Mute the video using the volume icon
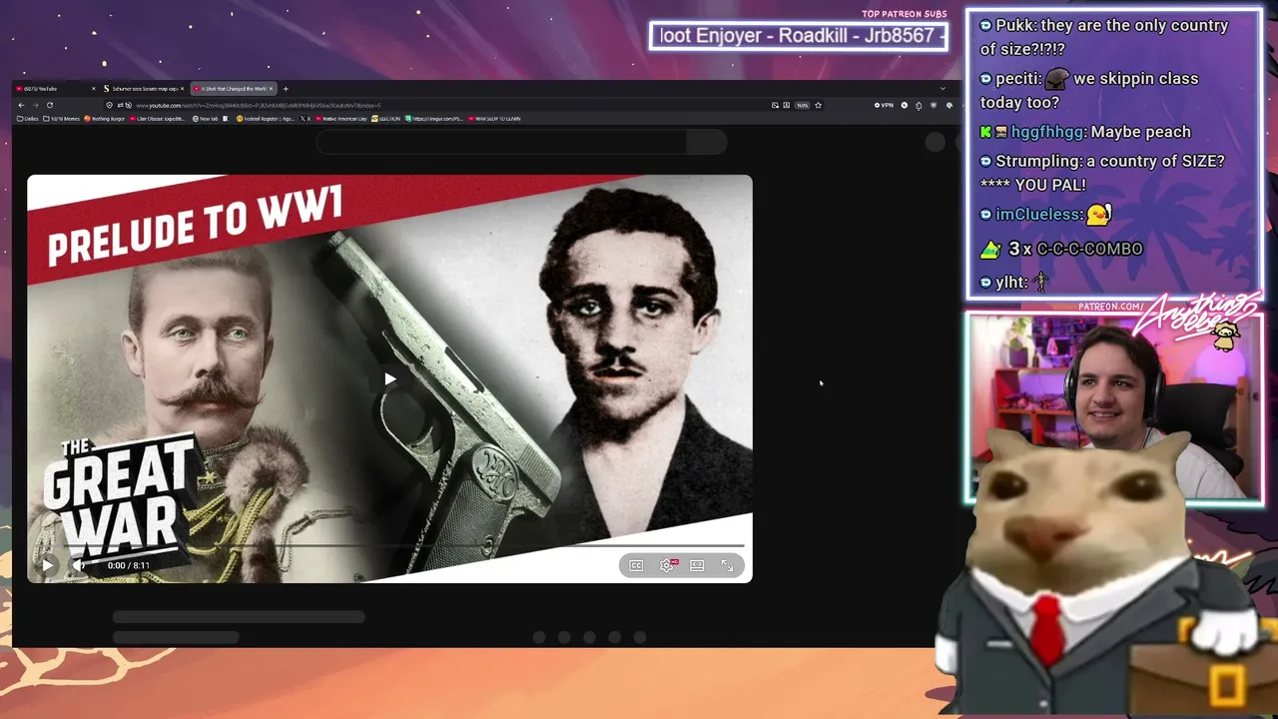 pyautogui.click(x=78, y=565)
